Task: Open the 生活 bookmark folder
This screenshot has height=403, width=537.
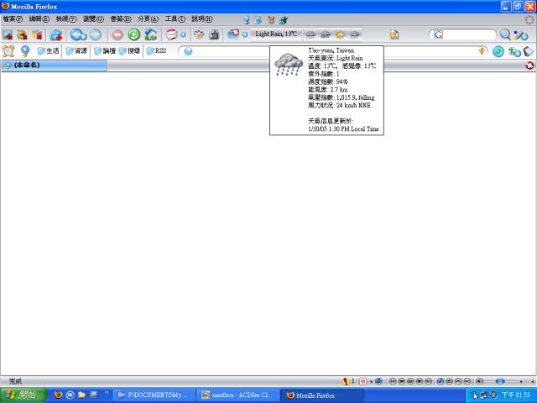Action: (x=48, y=51)
